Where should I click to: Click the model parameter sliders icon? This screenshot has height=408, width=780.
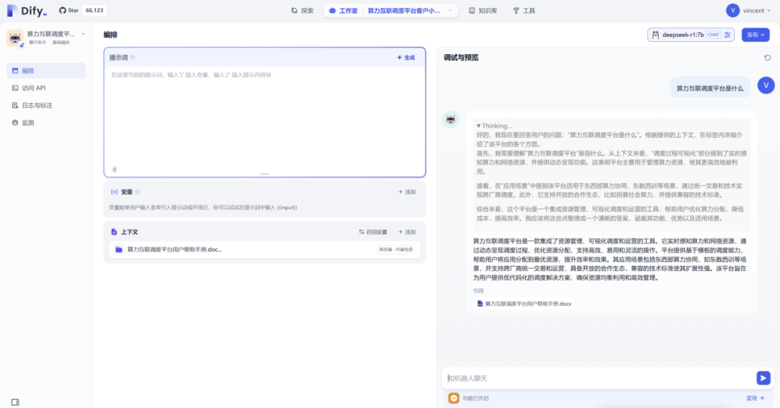pyautogui.click(x=727, y=35)
